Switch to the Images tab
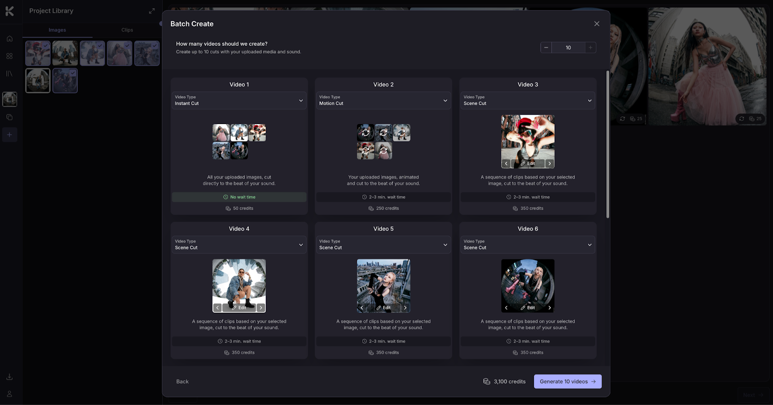773x405 pixels. [57, 30]
